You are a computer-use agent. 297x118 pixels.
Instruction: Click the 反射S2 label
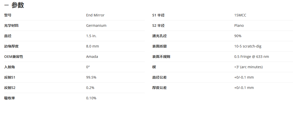(10, 88)
